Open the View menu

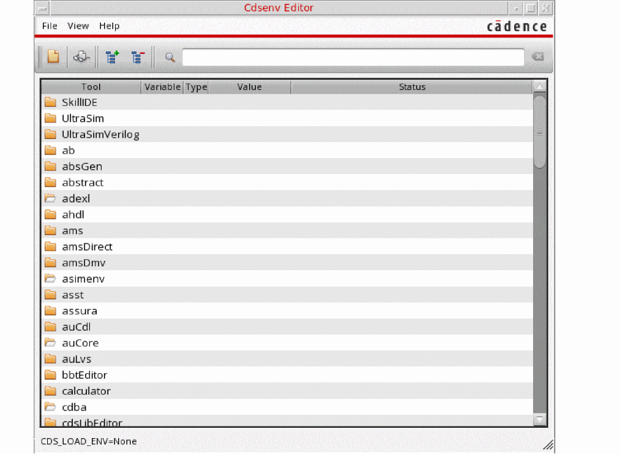[78, 26]
